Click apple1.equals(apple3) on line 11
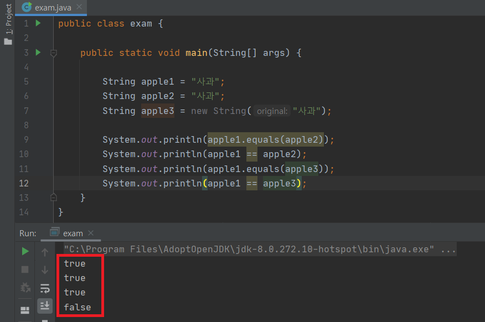 [x=265, y=169]
